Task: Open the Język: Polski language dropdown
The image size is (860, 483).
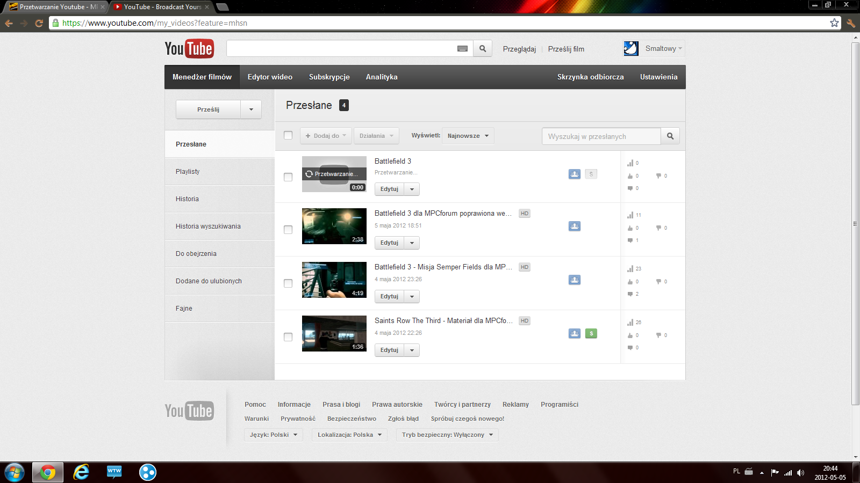Action: 274,435
